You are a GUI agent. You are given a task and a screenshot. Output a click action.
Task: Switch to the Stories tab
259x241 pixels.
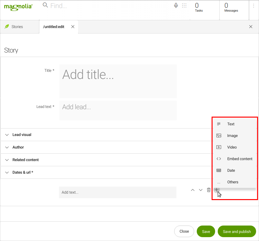click(17, 27)
